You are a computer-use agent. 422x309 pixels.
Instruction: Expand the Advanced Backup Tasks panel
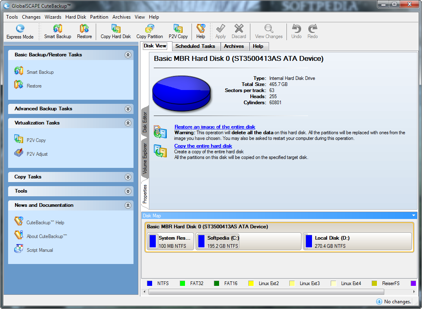(128, 109)
